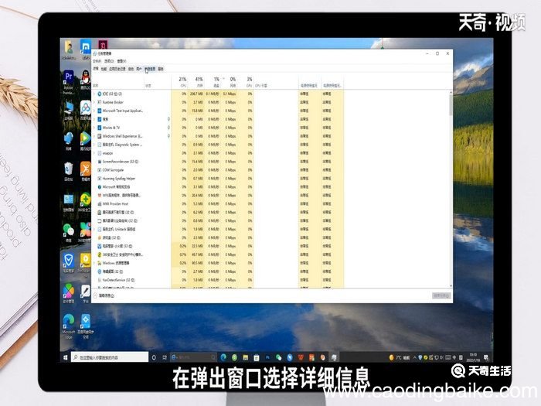541x406 pixels.
Task: Collapse details with the 简略信息 arrow
Action: coord(95,295)
